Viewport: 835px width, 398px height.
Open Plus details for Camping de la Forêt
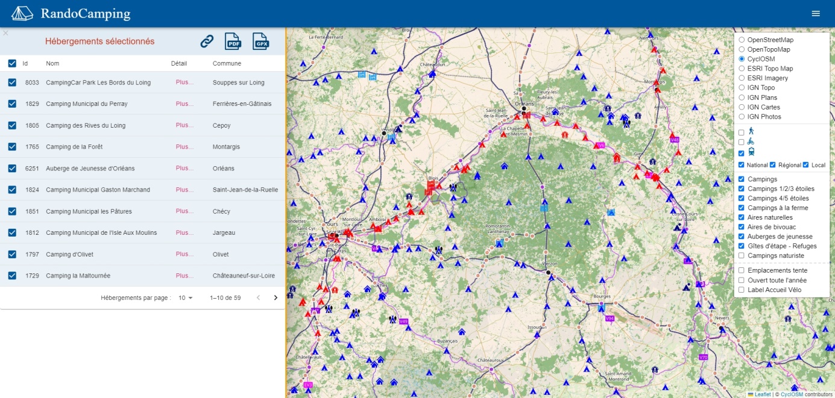point(184,147)
